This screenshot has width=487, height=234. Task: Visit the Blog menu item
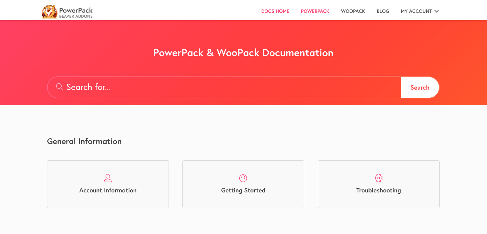pyautogui.click(x=383, y=11)
